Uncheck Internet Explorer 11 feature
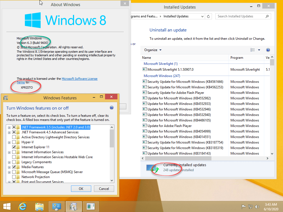 [x=14, y=147]
